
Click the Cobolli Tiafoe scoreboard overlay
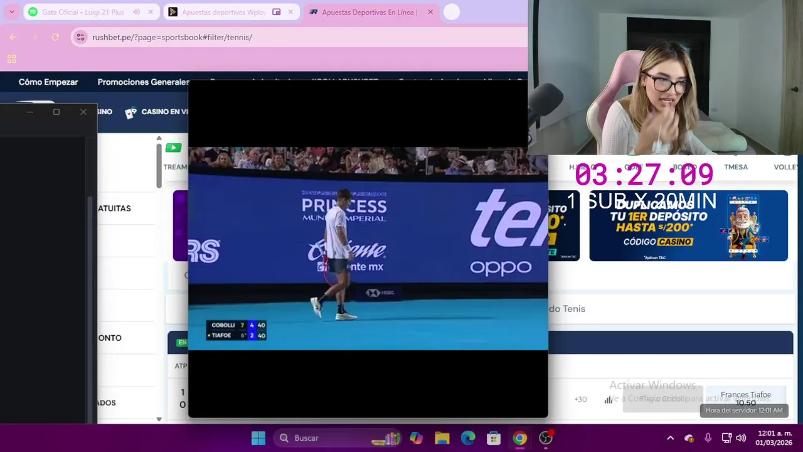coord(237,330)
